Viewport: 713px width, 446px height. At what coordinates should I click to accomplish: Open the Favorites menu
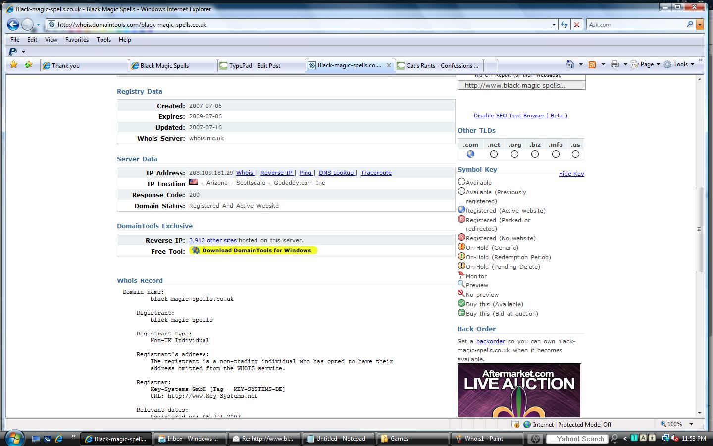[x=77, y=40]
